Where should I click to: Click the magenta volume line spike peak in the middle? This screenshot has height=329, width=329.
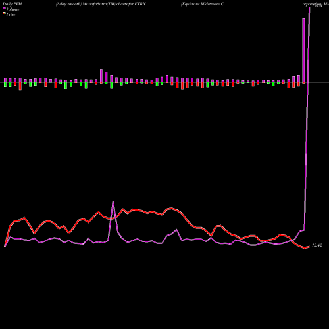[x=113, y=202]
